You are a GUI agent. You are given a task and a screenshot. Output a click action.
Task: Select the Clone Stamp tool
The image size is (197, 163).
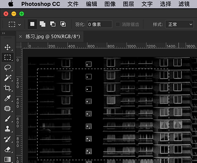tap(7, 129)
